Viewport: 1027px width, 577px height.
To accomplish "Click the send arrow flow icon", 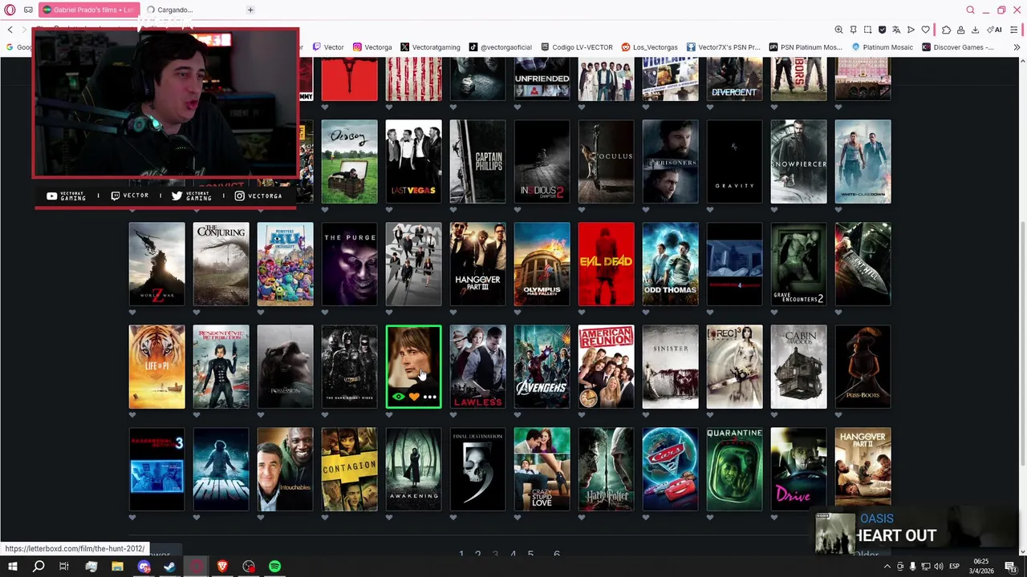I will click(911, 30).
